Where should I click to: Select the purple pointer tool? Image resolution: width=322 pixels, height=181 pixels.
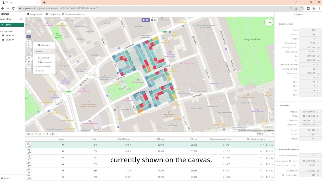(x=29, y=37)
